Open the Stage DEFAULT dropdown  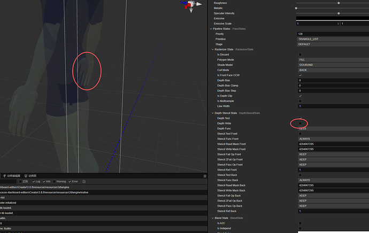[333, 44]
